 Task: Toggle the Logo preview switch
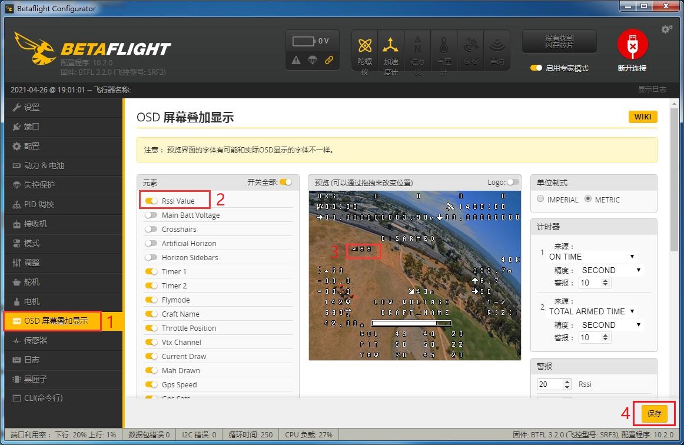[513, 182]
